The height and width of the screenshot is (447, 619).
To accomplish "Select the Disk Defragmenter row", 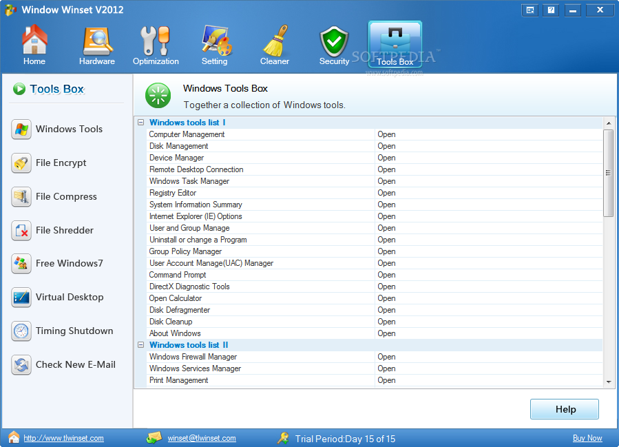I will 375,310.
